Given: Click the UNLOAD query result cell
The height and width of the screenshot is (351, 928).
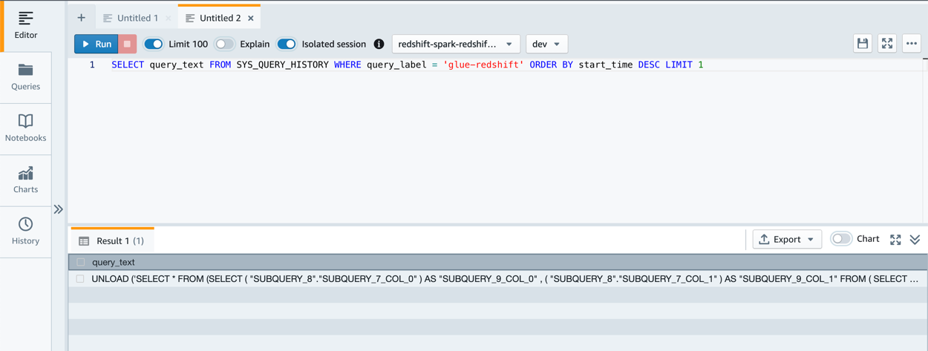Looking at the screenshot, I should click(x=505, y=279).
